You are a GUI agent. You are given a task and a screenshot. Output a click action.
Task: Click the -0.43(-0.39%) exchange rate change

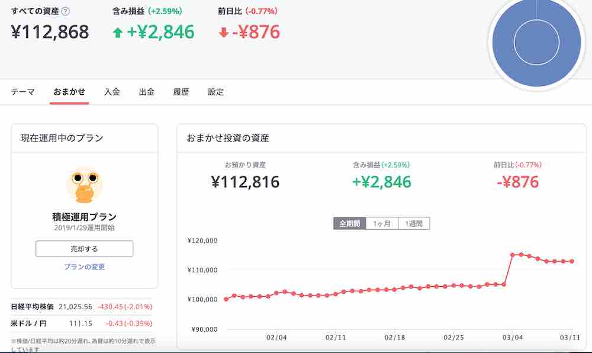(x=128, y=323)
